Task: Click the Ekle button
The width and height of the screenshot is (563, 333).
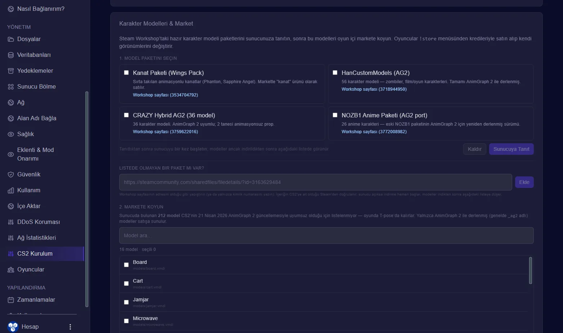Action: click(524, 182)
